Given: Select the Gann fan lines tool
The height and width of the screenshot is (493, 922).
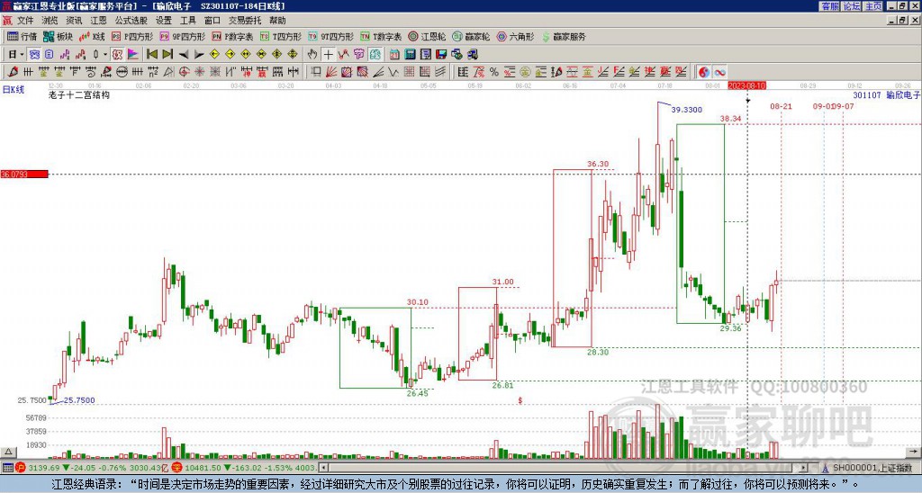Looking at the screenshot, I should (331, 72).
